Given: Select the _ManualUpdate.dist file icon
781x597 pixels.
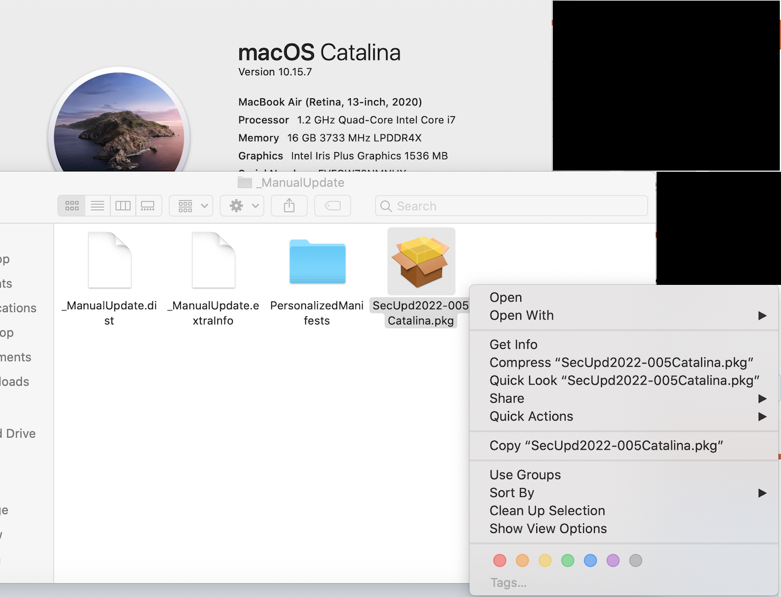Looking at the screenshot, I should click(110, 260).
